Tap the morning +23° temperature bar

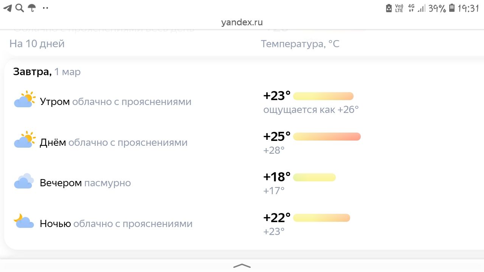(x=323, y=96)
